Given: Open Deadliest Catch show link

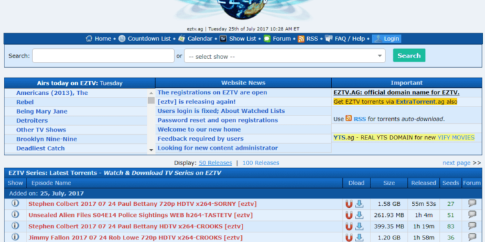Looking at the screenshot, I should point(41,148).
